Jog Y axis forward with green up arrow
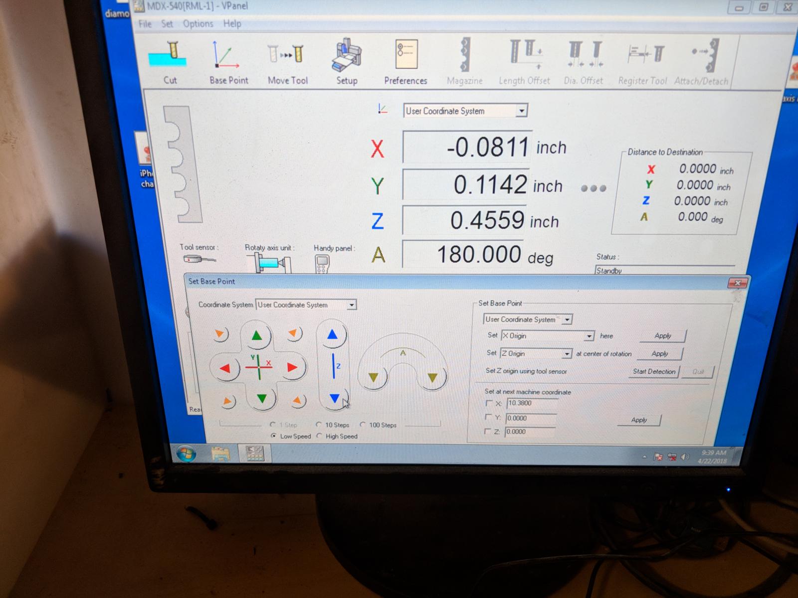The image size is (798, 598). (256, 336)
